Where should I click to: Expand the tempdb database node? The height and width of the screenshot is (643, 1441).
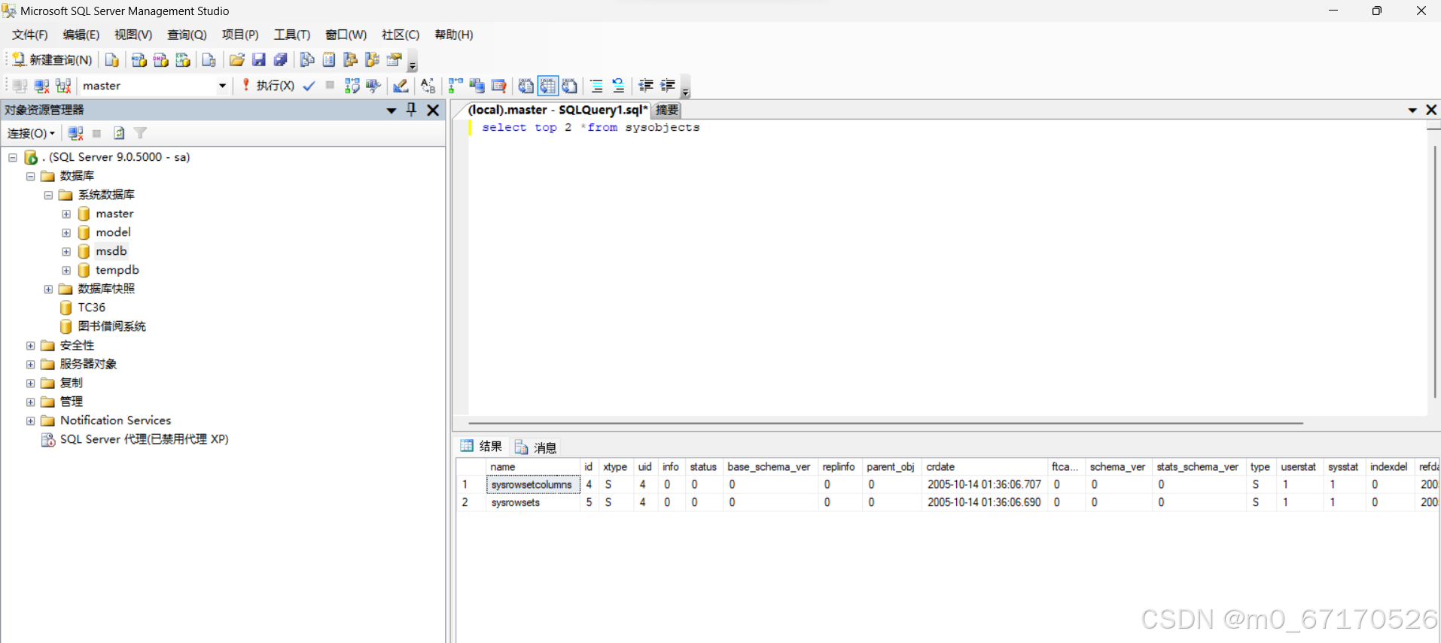[x=66, y=271]
